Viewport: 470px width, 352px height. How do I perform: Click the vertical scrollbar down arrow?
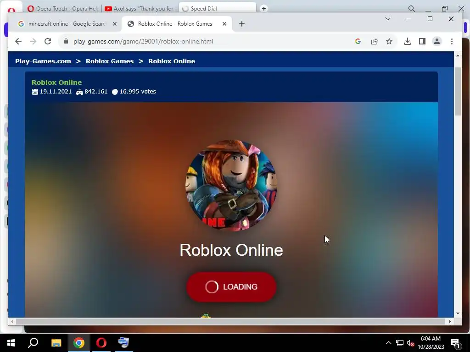tap(458, 313)
